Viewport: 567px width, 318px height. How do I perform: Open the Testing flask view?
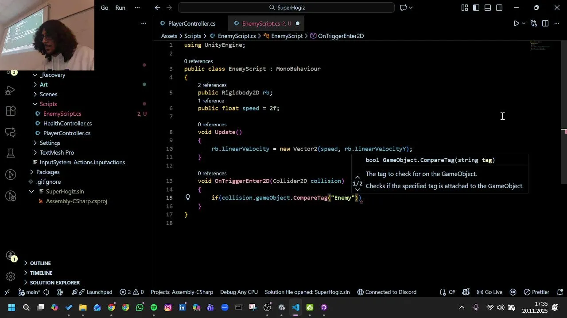[11, 153]
